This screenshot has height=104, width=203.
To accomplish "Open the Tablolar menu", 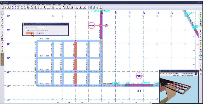I will pos(54,5).
